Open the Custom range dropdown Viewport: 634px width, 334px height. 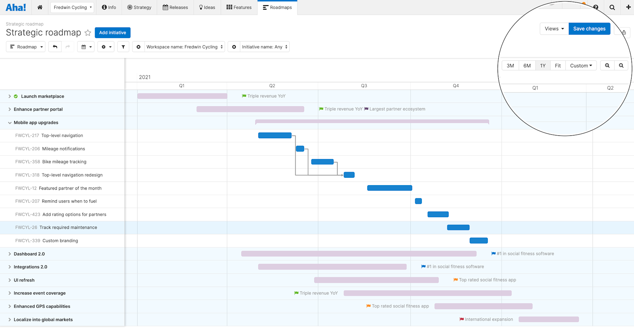click(x=581, y=65)
